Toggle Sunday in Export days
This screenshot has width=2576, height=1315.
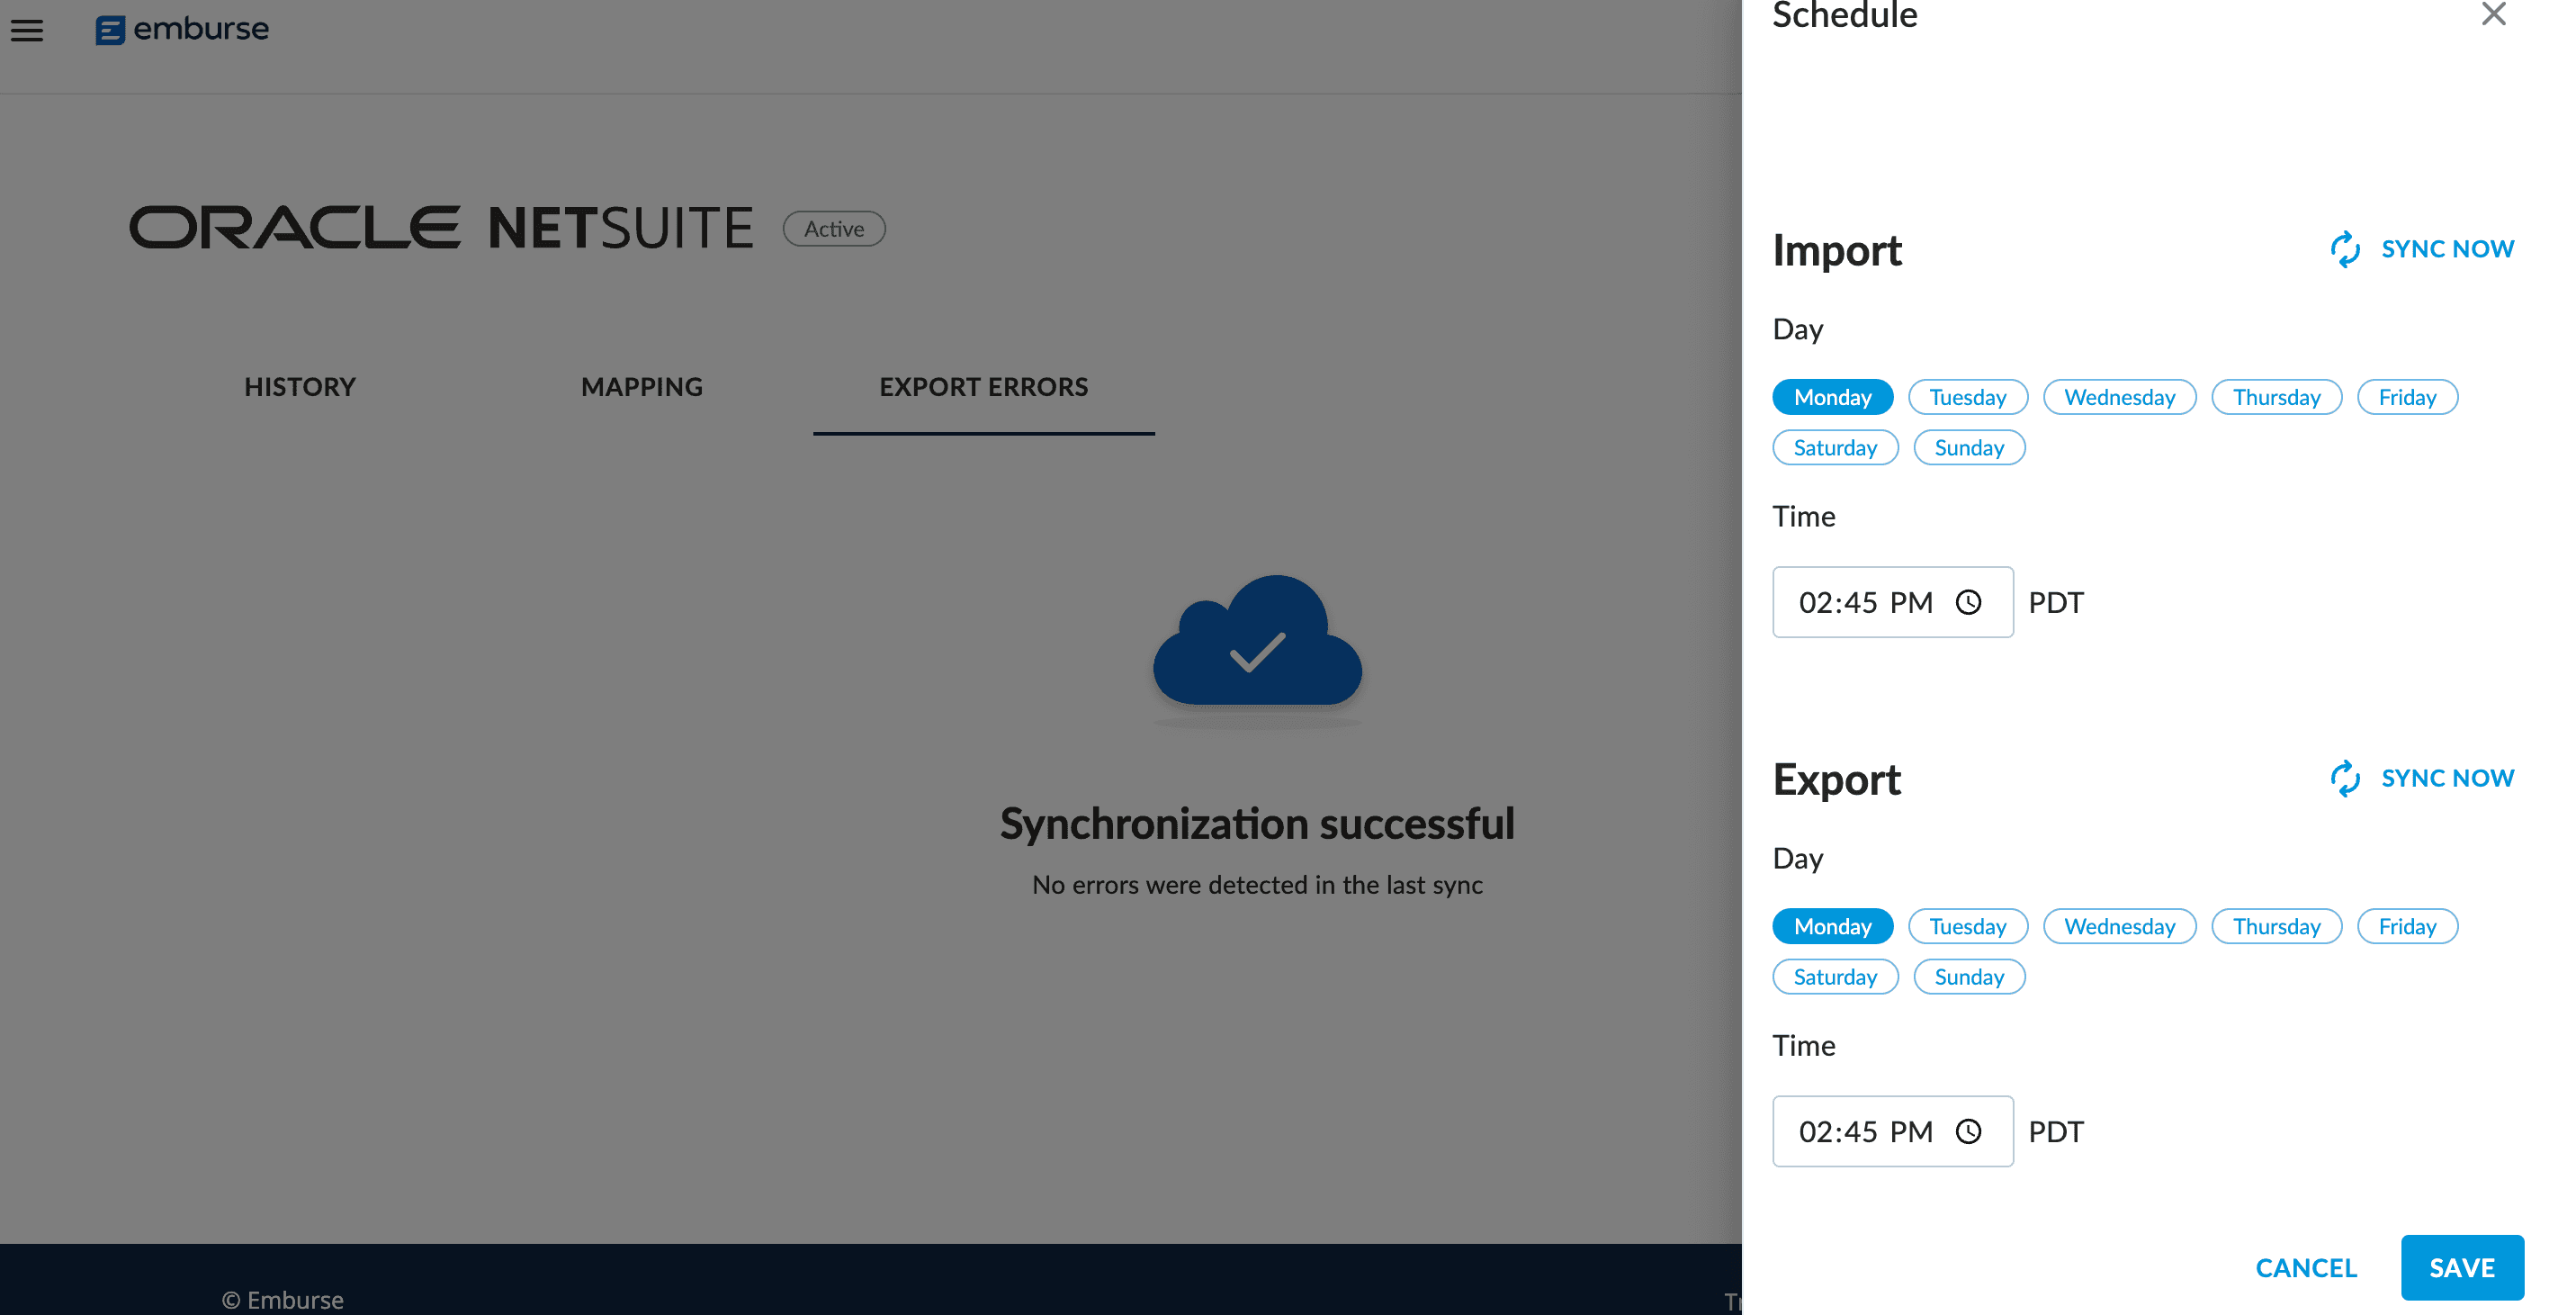coord(1968,977)
